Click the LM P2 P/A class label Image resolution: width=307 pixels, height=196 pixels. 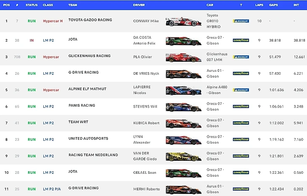tap(52, 189)
